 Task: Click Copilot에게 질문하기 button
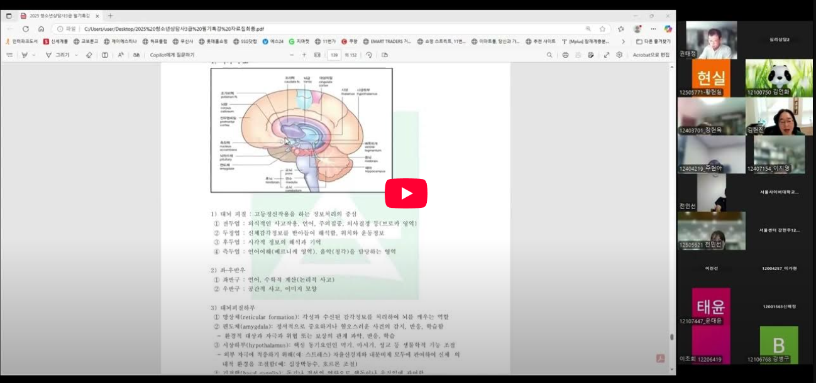(x=172, y=55)
